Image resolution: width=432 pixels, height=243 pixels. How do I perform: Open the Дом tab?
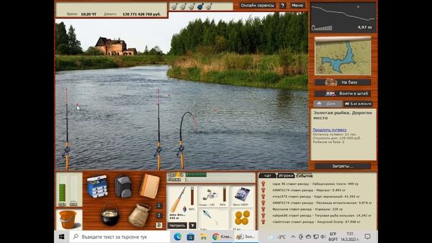[x=327, y=104]
